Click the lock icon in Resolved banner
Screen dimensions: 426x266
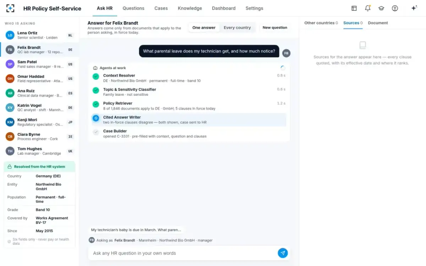pyautogui.click(x=10, y=167)
